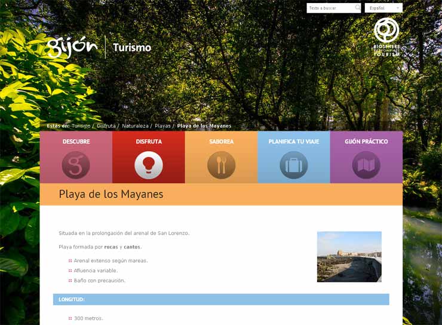This screenshot has width=442, height=325.
Task: Click the LONGITUD section header
Action: 221,299
